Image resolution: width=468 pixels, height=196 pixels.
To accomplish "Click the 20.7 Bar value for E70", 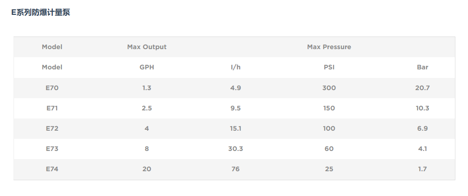I will pos(422,88).
